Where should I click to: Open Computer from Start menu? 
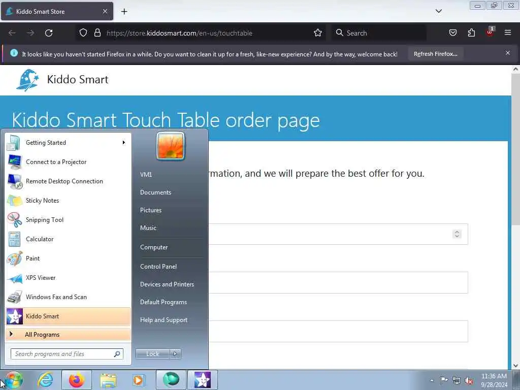point(154,247)
